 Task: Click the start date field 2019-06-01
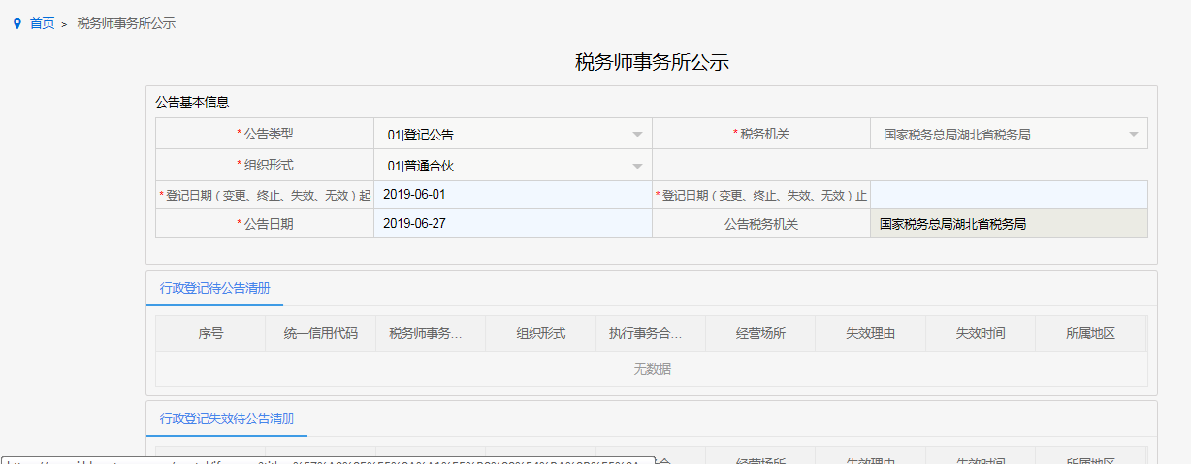[513, 195]
